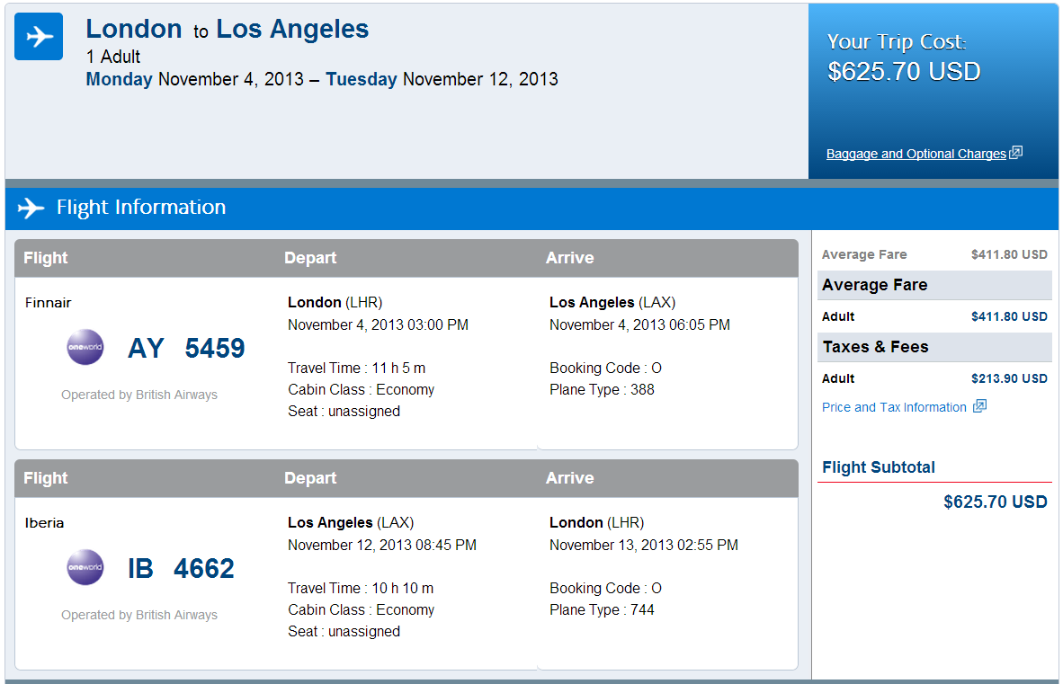Screen dimensions: 1063x684
Task: Click the Iberia airline name
Action: pos(44,523)
